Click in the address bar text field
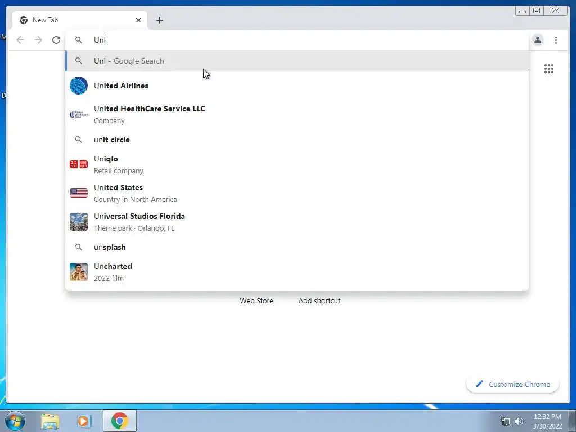Image resolution: width=576 pixels, height=432 pixels. [x=297, y=40]
